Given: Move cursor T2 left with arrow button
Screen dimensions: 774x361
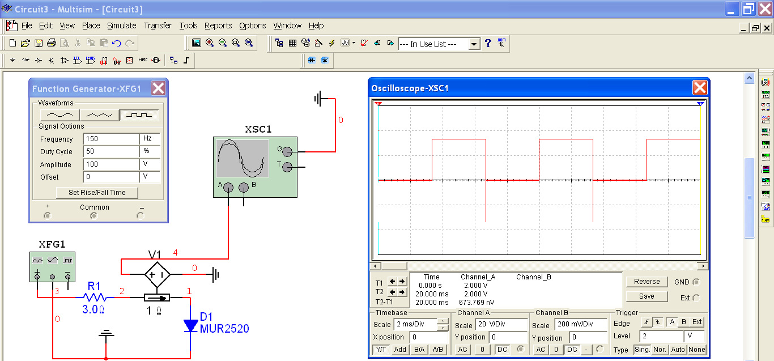Looking at the screenshot, I should [x=393, y=292].
